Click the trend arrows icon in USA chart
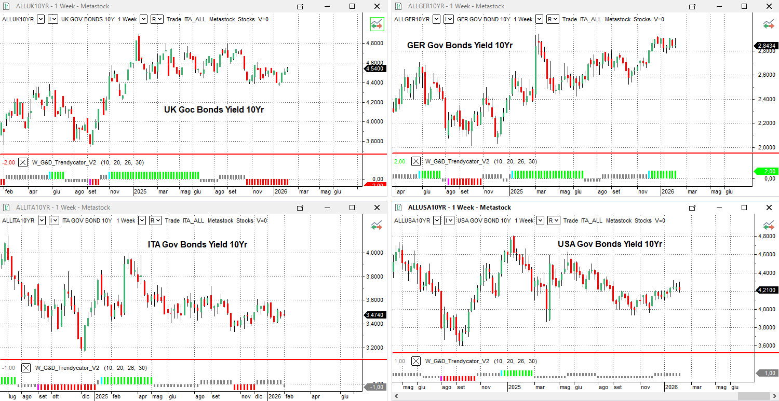This screenshot has height=401, width=779. (768, 225)
